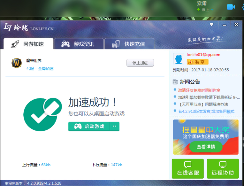Click the 独享 VIP badge
The height and width of the screenshot is (186, 244).
[197, 62]
